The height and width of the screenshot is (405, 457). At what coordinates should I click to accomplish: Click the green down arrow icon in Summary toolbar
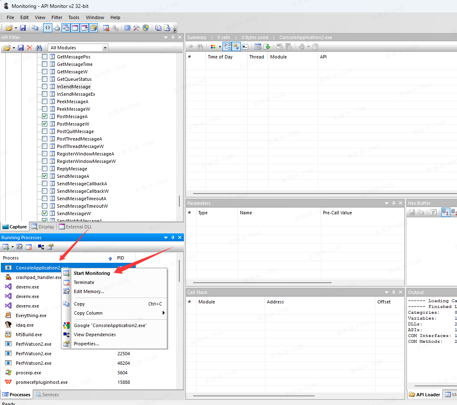(267, 46)
